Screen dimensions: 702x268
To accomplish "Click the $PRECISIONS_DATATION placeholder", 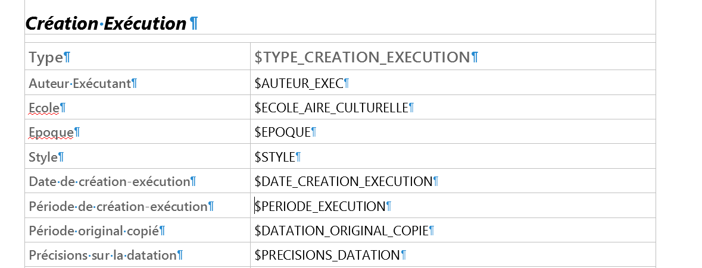I will coord(327,256).
